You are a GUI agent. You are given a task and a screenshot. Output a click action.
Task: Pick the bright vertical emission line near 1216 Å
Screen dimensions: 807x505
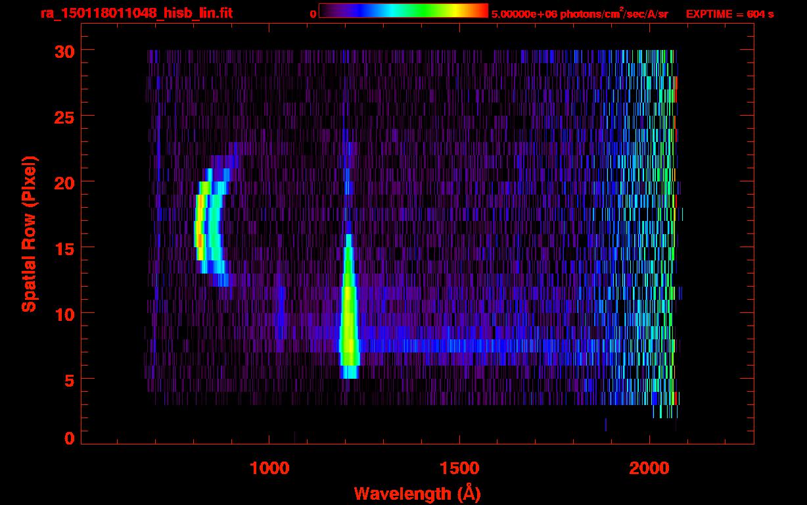348,316
